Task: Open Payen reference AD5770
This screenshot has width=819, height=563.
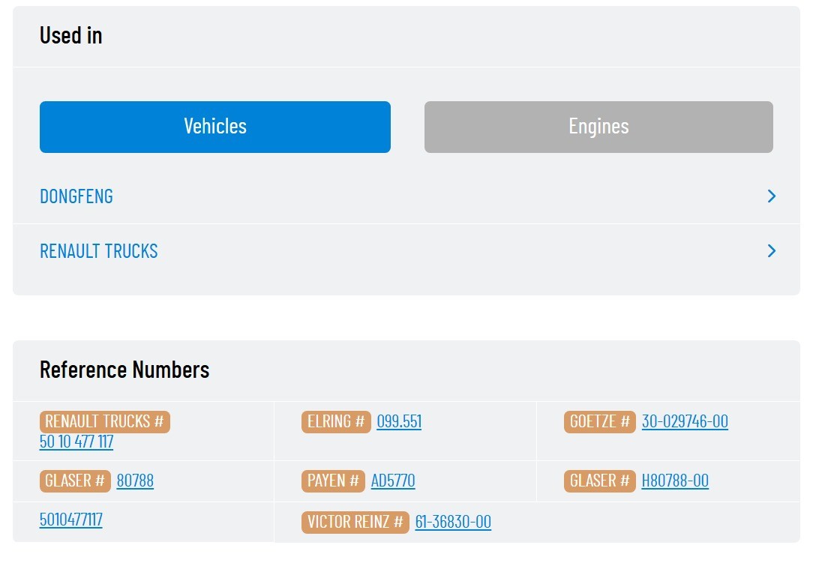Action: pos(393,481)
